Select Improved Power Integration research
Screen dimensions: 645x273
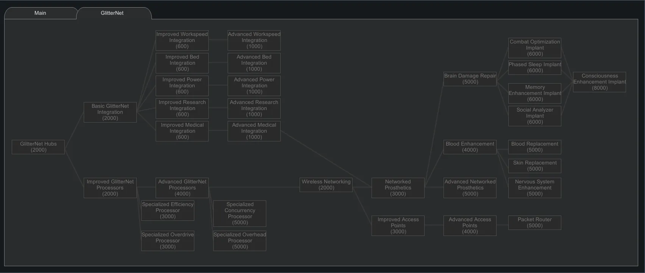pyautogui.click(x=182, y=86)
